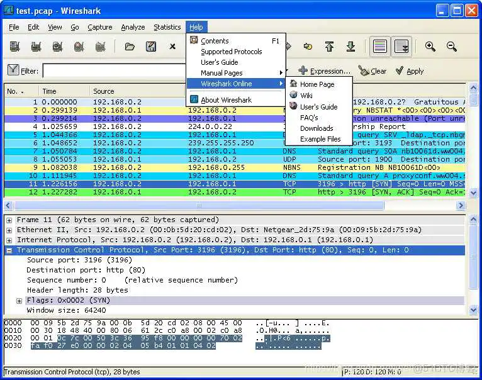The height and width of the screenshot is (380, 482).
Task: Collapse the Transmission Control Protocol node
Action: pos(9,250)
